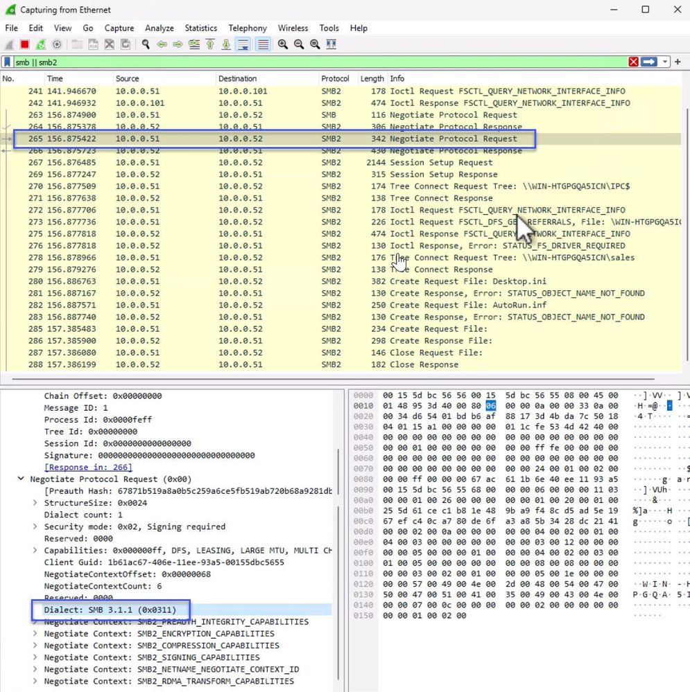Clear the smb display filter
Viewport: 690px width, 692px height.
633,62
